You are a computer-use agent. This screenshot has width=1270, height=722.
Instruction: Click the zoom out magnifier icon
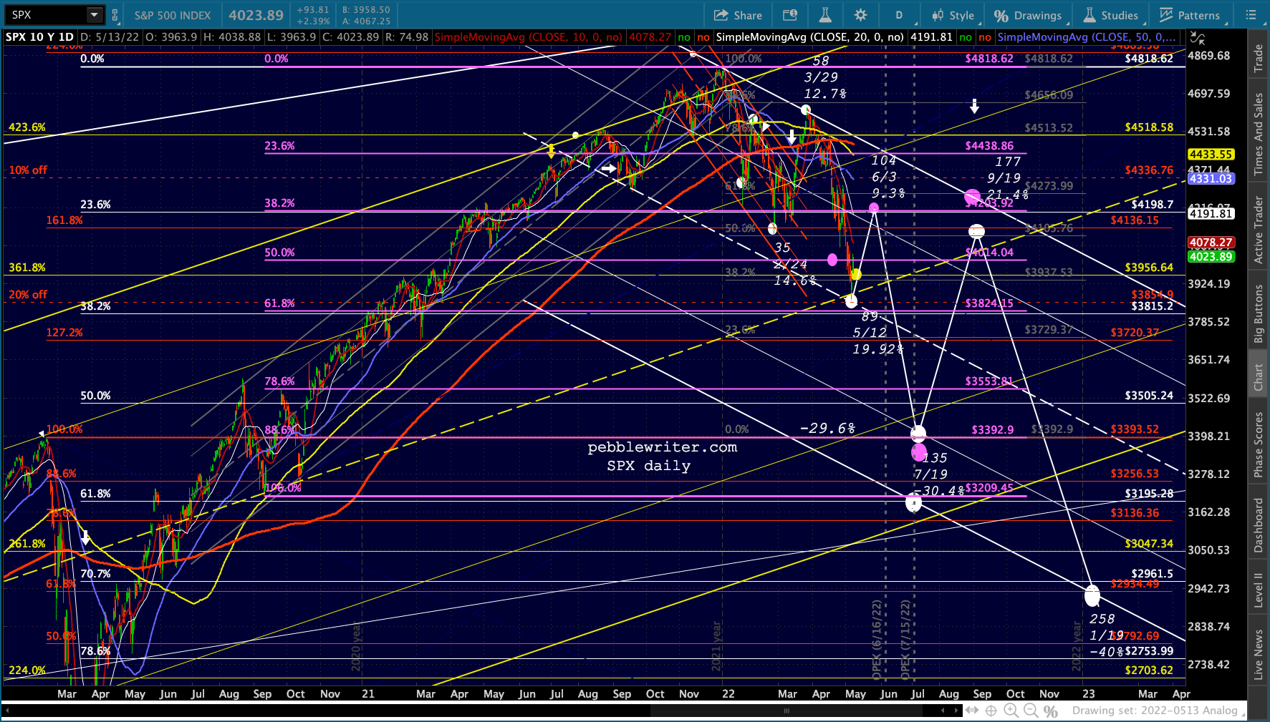[x=1031, y=711]
